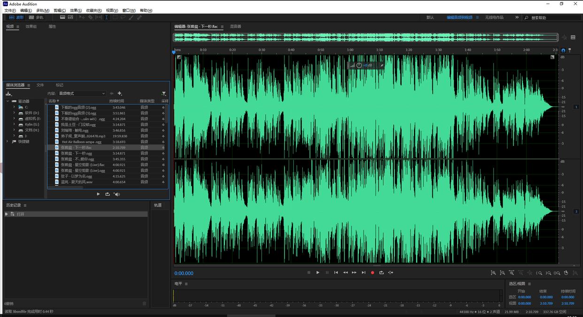Select the Time Selection tool

pyautogui.click(x=107, y=17)
